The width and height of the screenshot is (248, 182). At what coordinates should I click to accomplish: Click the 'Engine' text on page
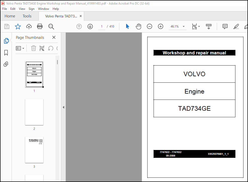(x=194, y=92)
